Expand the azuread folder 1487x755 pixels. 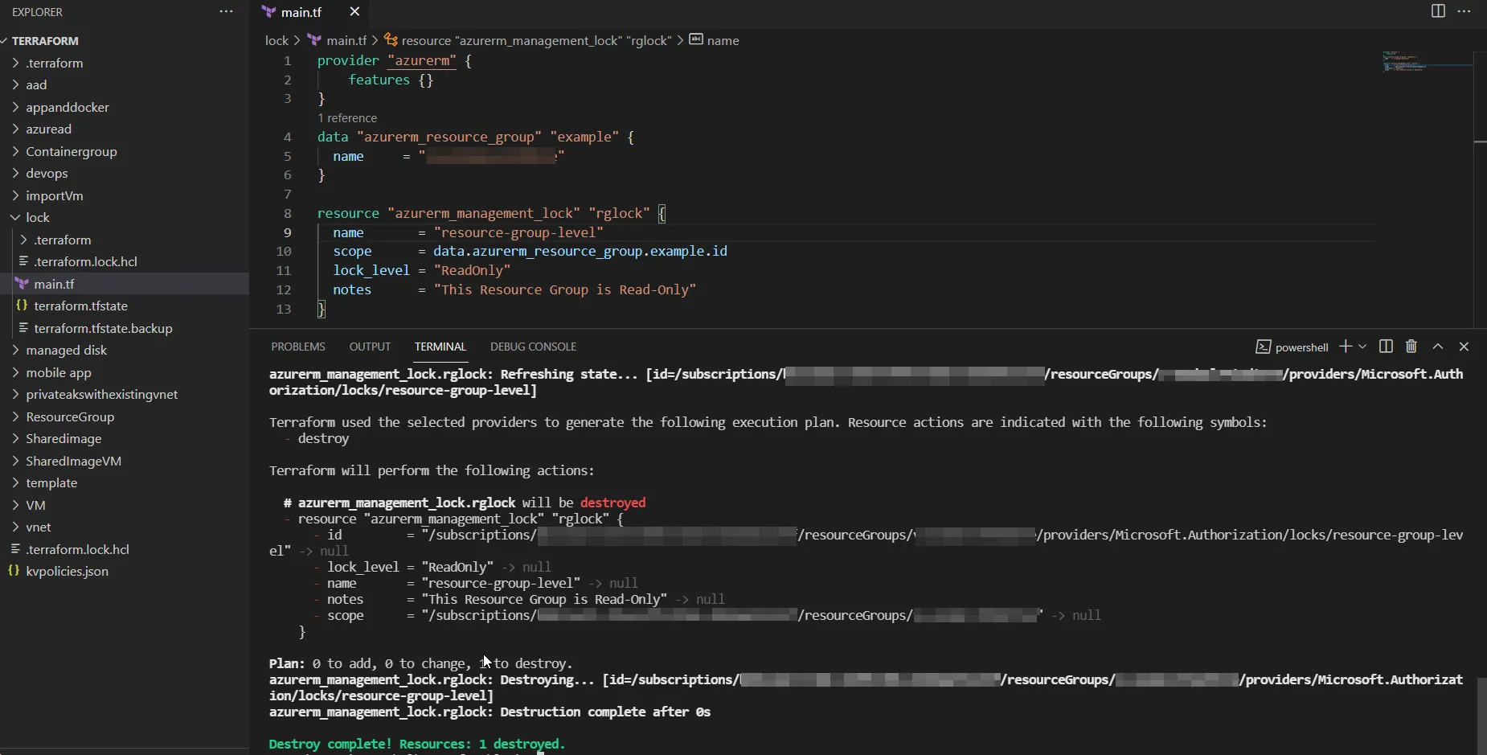click(x=48, y=129)
